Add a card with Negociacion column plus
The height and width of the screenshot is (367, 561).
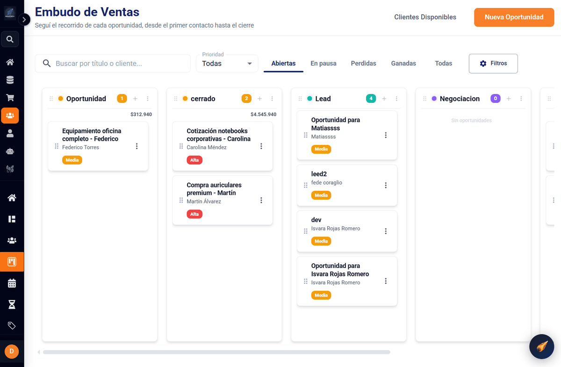coord(509,99)
